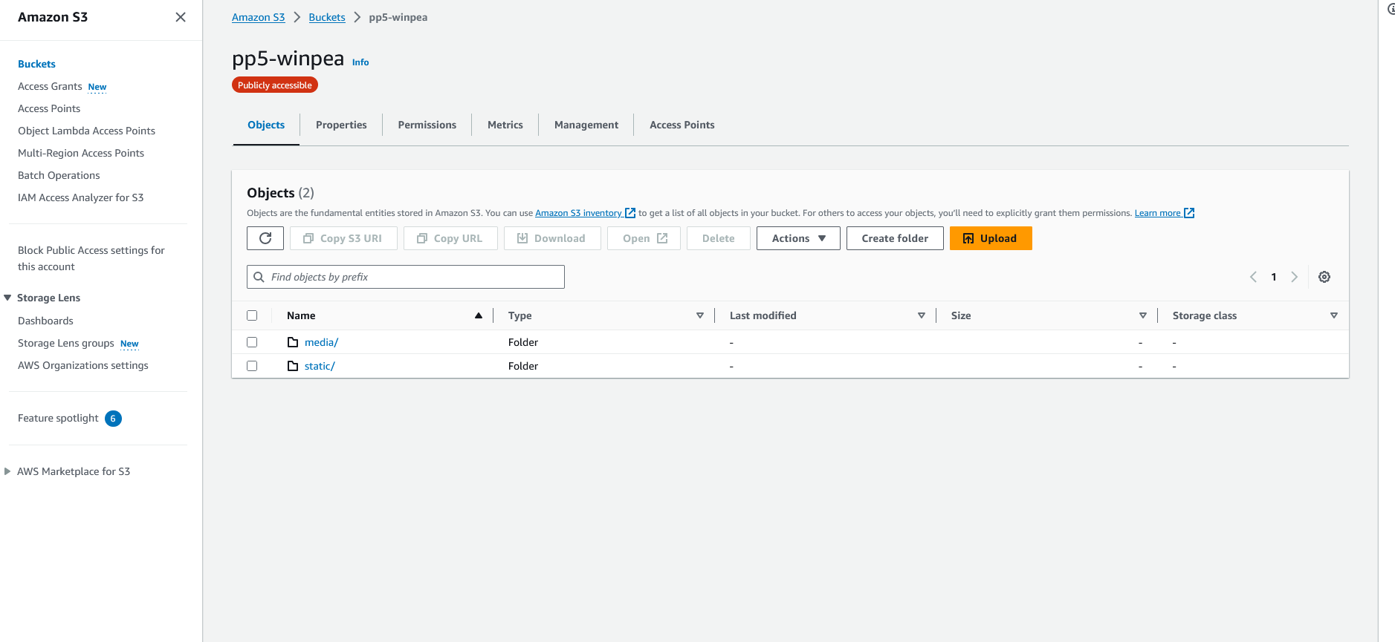The width and height of the screenshot is (1395, 642).
Task: Switch to the Objects tab
Action: pyautogui.click(x=266, y=125)
